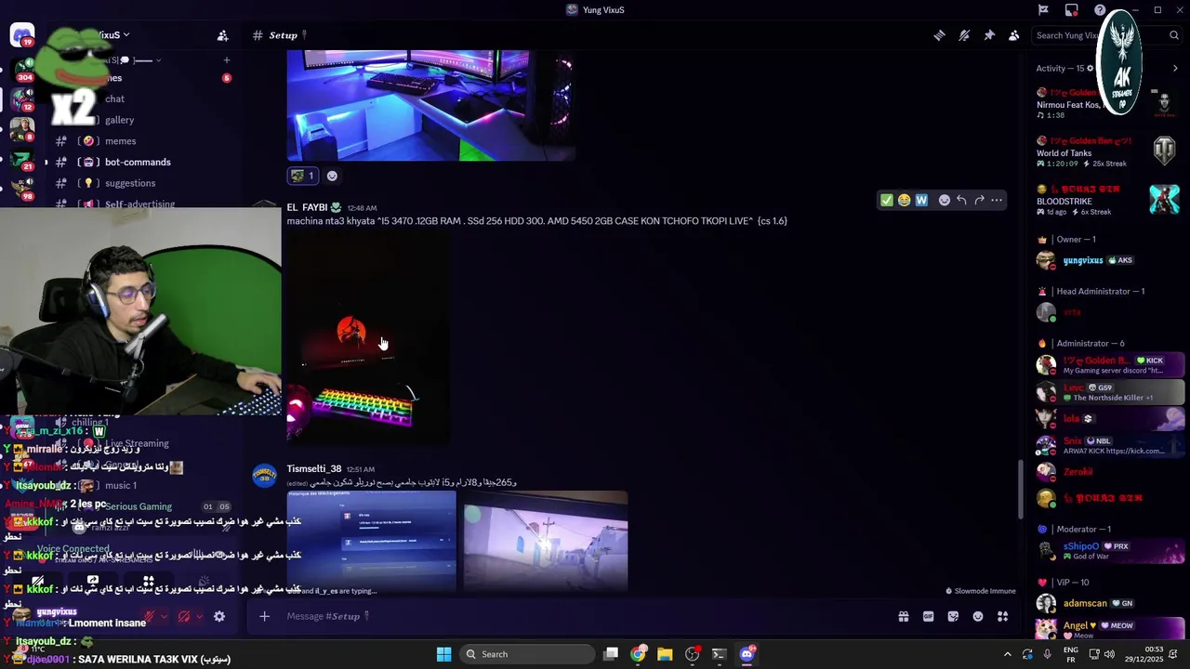This screenshot has width=1190, height=669.
Task: Click the existing reaction count under setup image
Action: (x=303, y=176)
